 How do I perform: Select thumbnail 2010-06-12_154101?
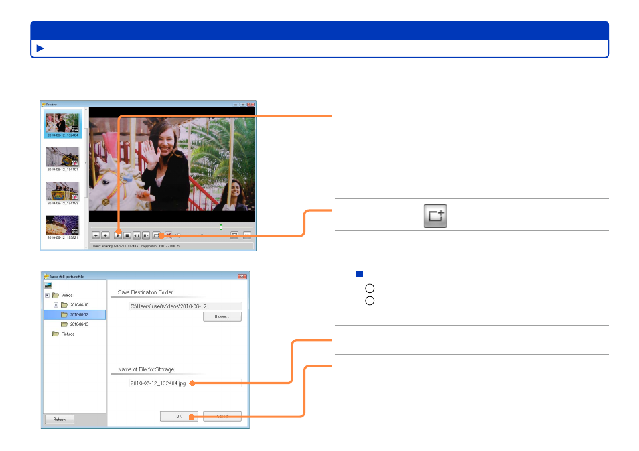[62, 159]
